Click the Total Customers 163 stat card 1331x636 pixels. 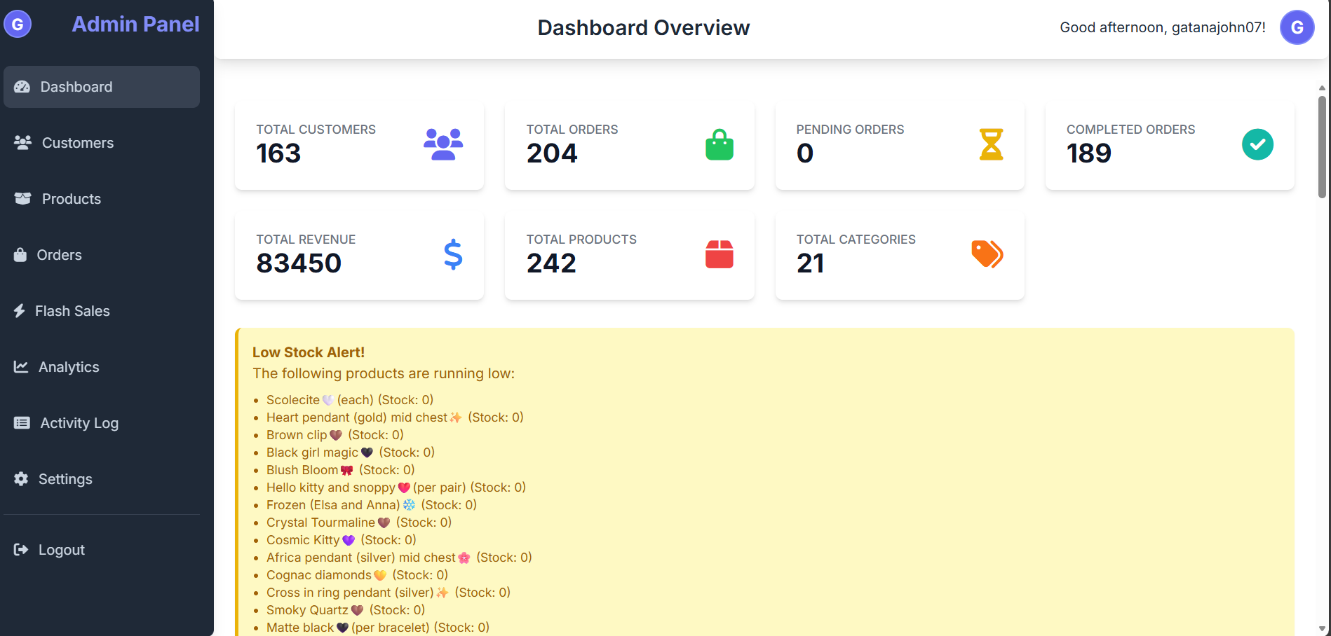pos(359,144)
